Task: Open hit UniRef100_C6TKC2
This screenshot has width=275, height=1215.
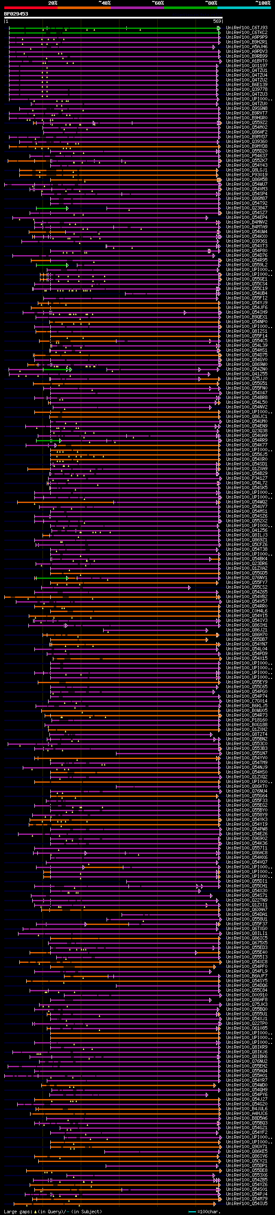Action: pos(247,33)
